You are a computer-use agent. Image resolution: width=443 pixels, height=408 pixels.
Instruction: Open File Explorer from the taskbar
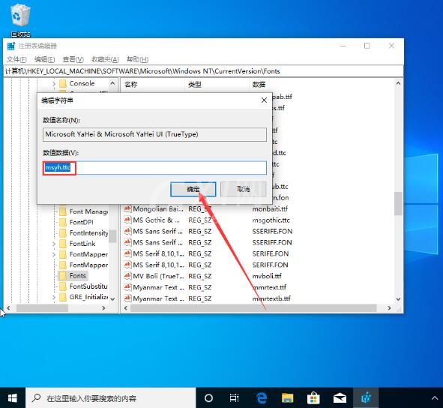(287, 398)
